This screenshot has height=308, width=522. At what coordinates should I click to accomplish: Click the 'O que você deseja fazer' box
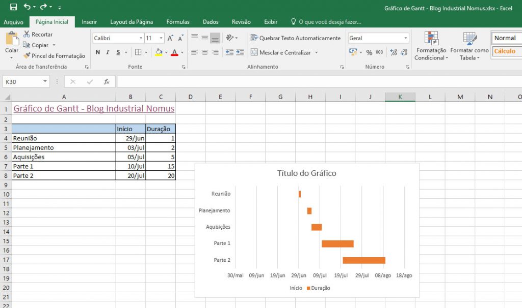(326, 22)
